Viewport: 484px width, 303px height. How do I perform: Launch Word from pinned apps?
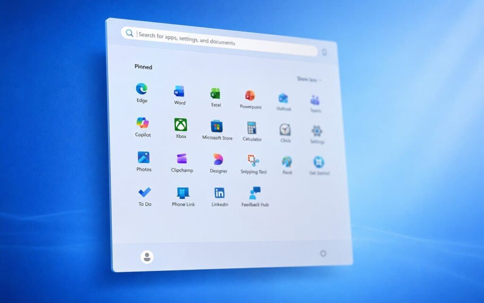click(x=179, y=92)
